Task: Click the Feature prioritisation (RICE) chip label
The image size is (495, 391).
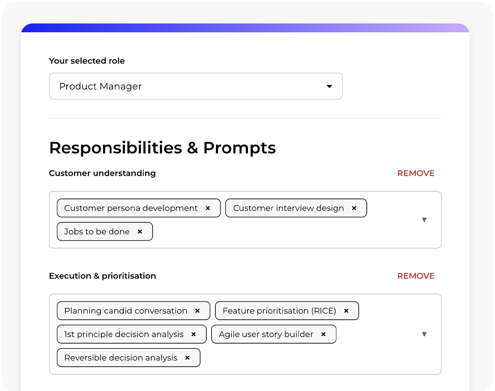Action: (279, 311)
